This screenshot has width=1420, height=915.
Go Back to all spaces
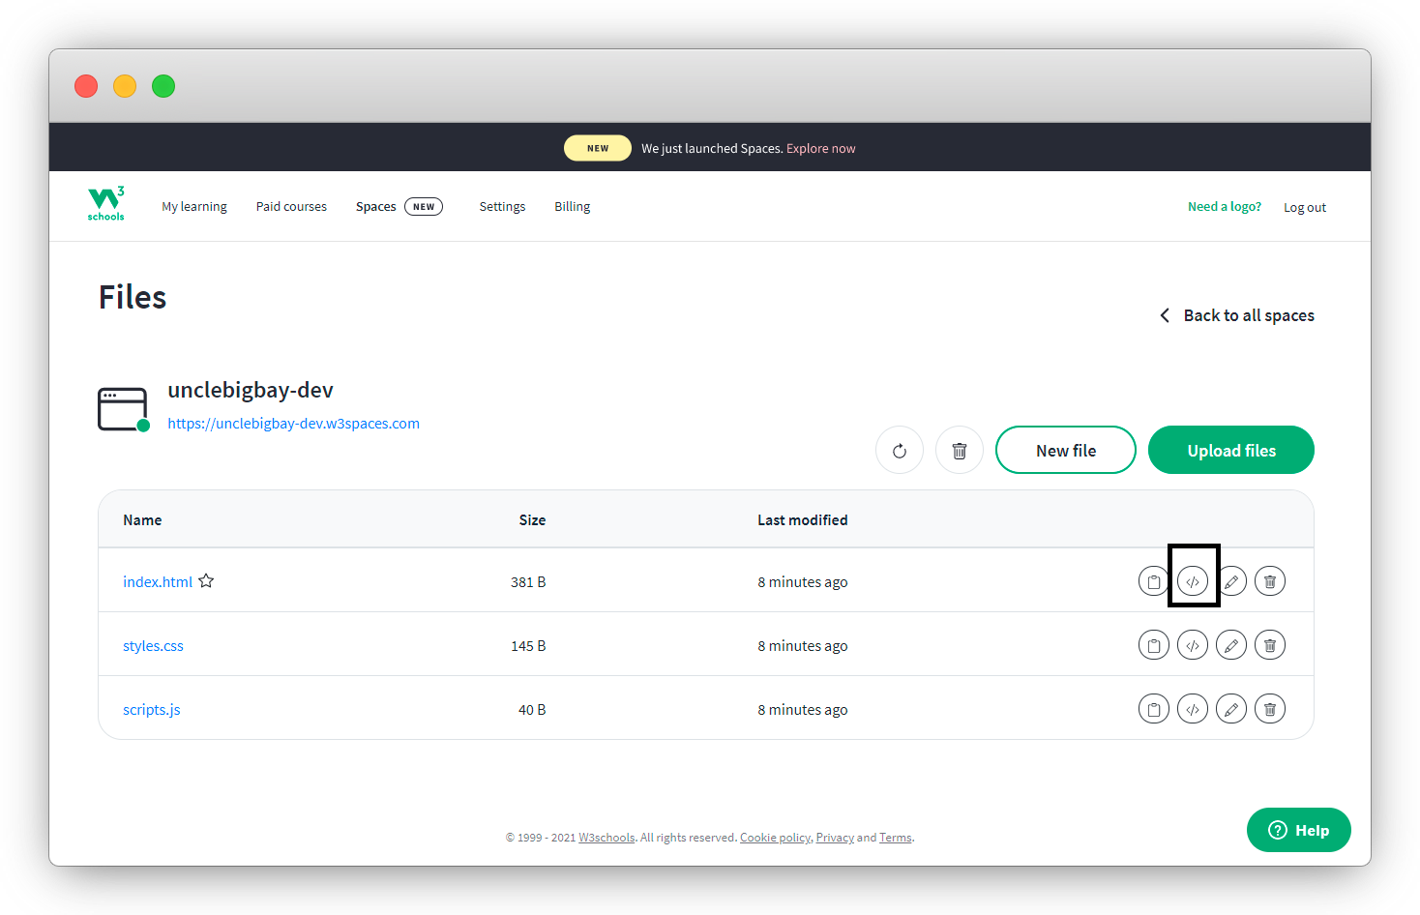pyautogui.click(x=1237, y=315)
